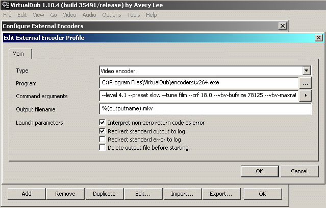The image size is (326, 208).
Task: Open the browse button next to Program path
Action: [x=305, y=83]
